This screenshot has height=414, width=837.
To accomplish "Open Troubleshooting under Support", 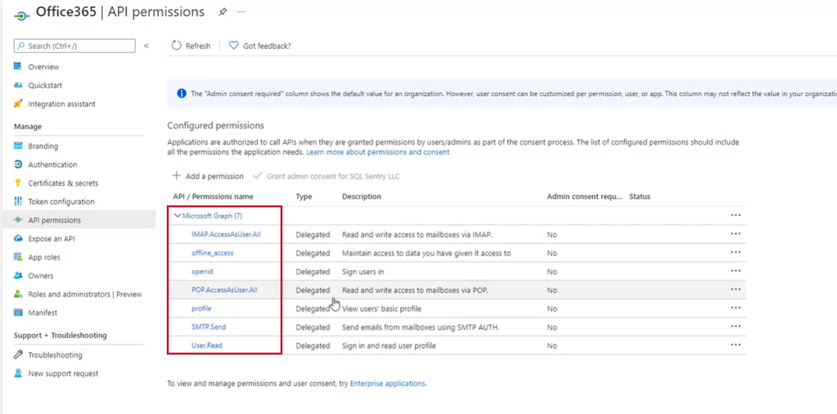I will click(x=56, y=355).
